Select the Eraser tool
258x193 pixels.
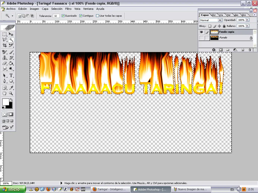5,63
